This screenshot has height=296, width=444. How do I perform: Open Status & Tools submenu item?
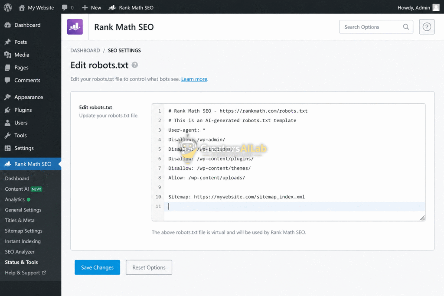click(21, 262)
